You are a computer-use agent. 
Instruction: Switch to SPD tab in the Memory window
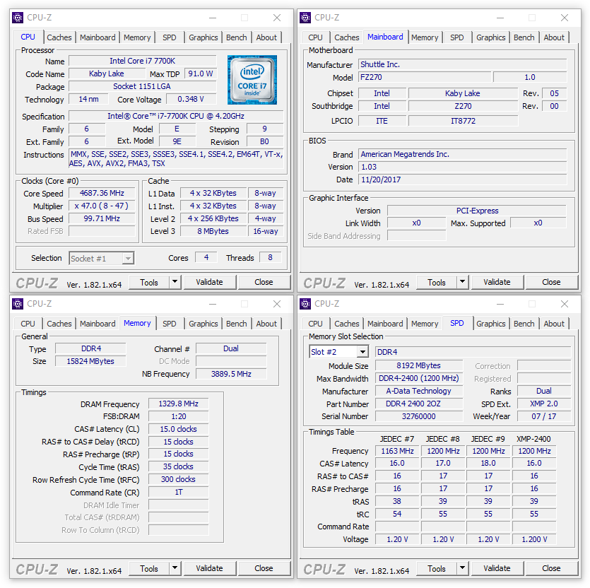pos(170,324)
